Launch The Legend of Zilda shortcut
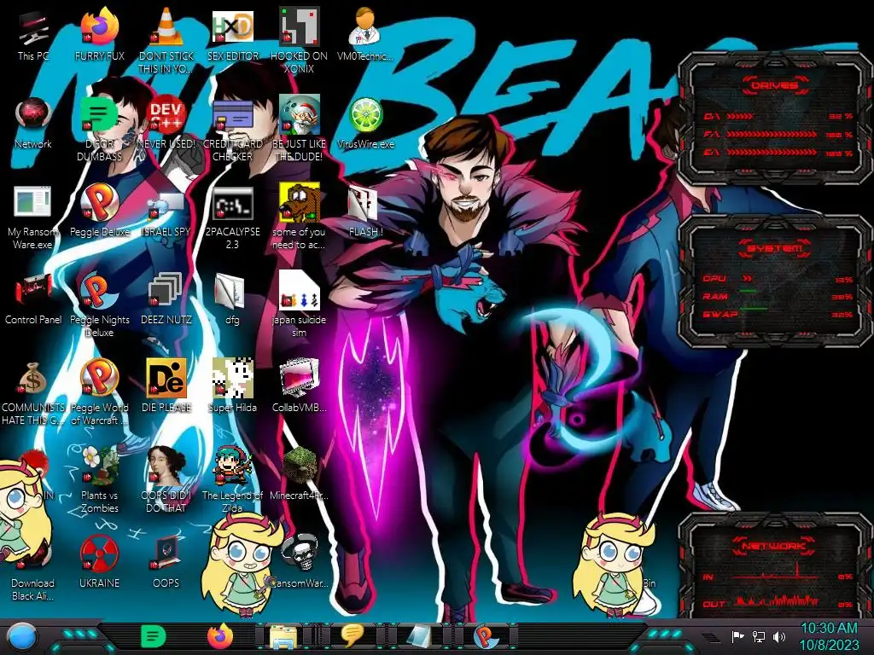The width and height of the screenshot is (874, 655). point(232,480)
